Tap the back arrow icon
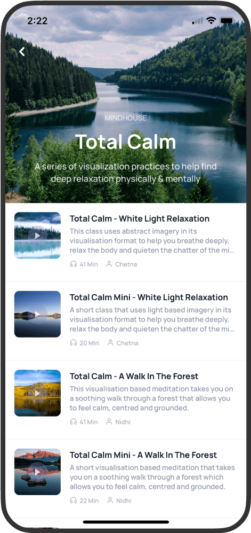Viewport: 251px width, 533px height. click(22, 52)
